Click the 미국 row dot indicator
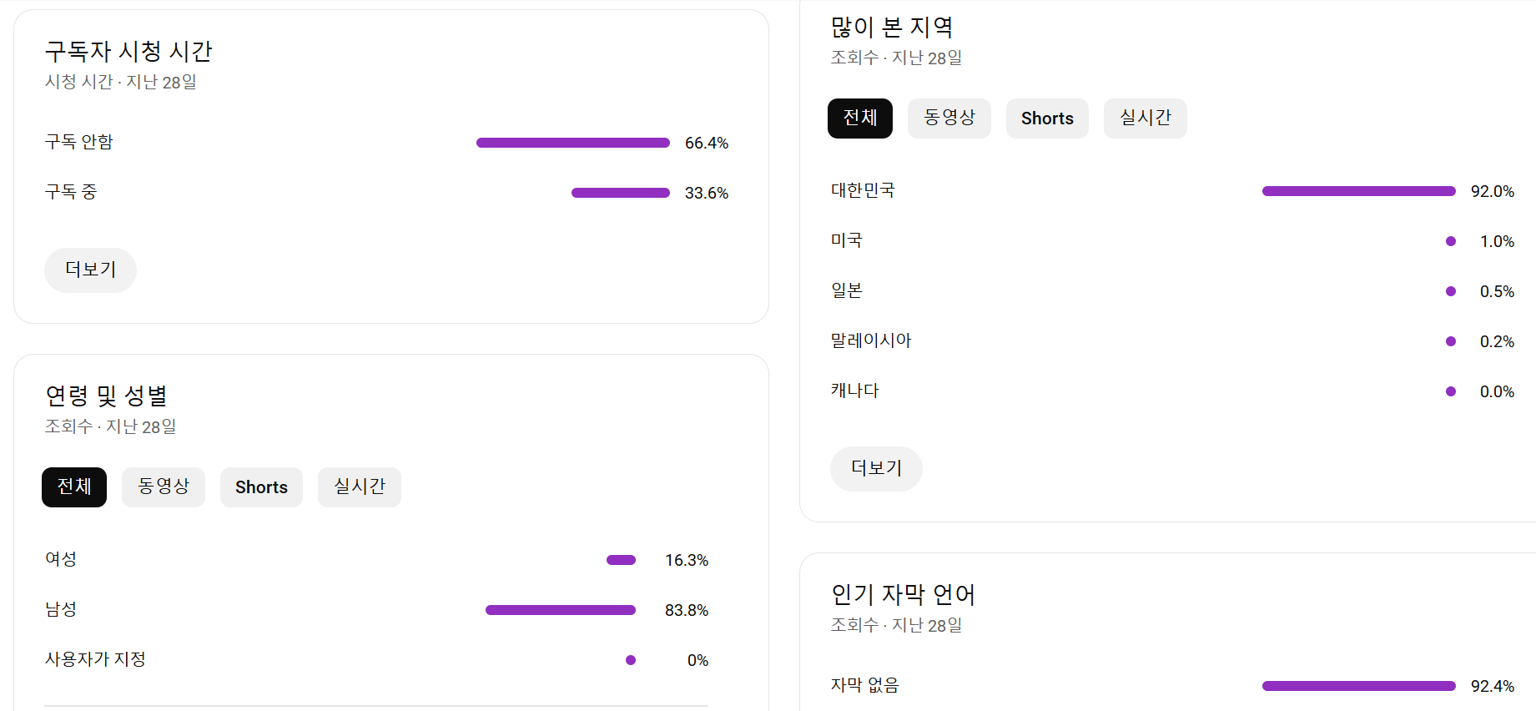The width and height of the screenshot is (1536, 711). click(x=1451, y=241)
